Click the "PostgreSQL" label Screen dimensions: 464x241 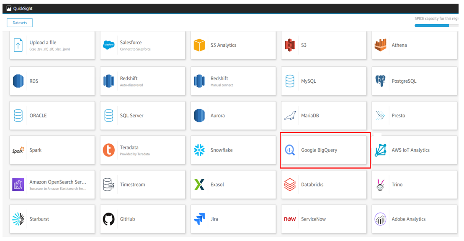tap(404, 81)
